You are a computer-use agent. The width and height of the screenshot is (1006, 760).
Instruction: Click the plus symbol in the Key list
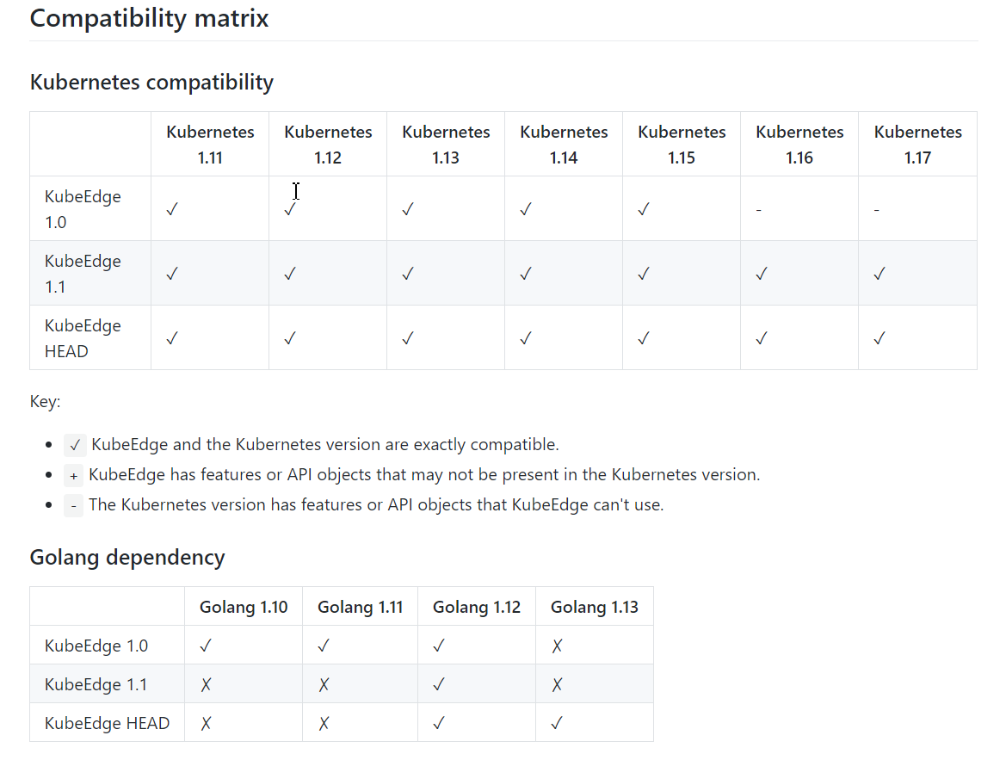point(74,476)
